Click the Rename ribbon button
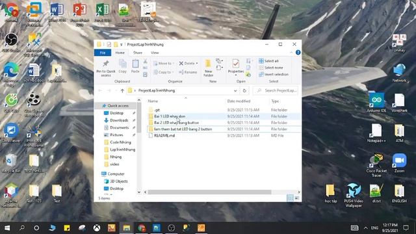The width and height of the screenshot is (416, 234). click(188, 72)
